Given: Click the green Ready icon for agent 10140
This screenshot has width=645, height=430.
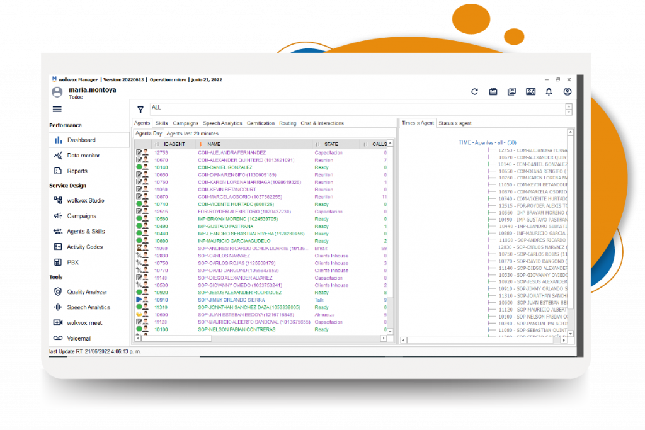Looking at the screenshot, I should 139,167.
